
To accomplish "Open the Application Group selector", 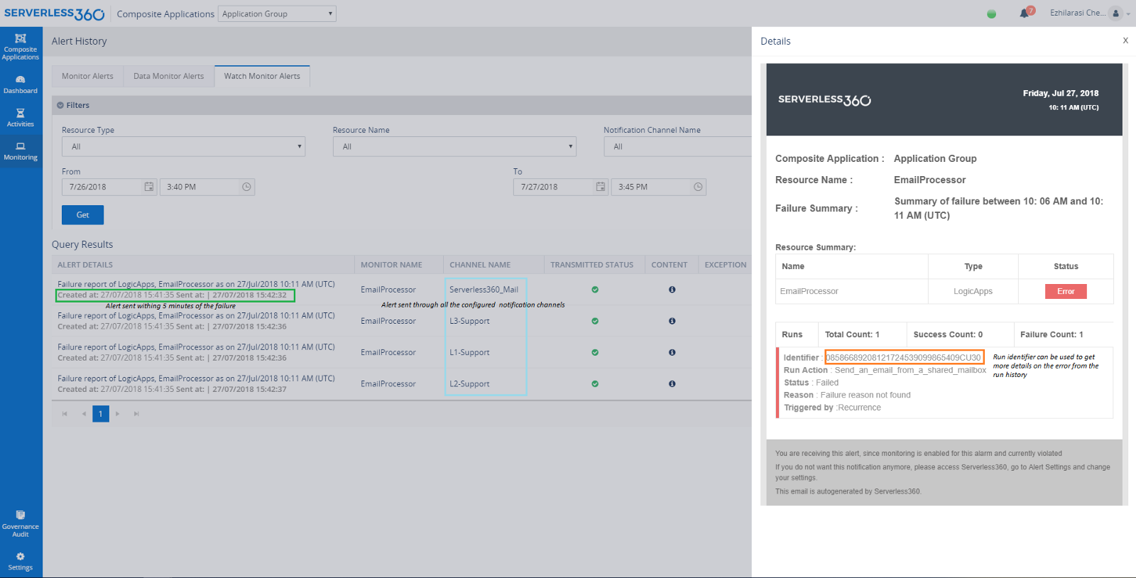I will (277, 13).
